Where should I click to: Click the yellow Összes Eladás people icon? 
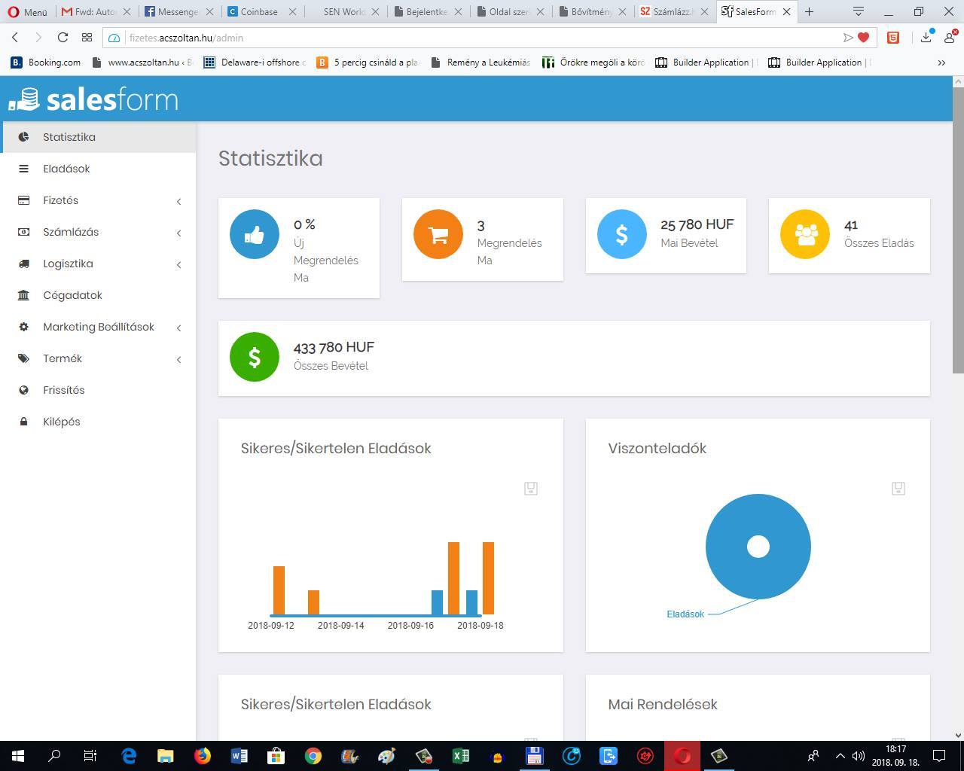(805, 234)
